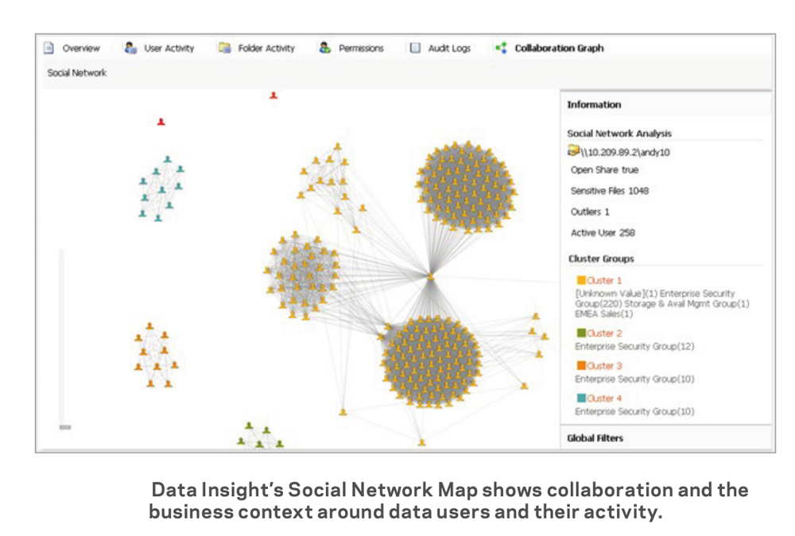The image size is (795, 536).
Task: Click the Permissions user icon
Action: 325,48
